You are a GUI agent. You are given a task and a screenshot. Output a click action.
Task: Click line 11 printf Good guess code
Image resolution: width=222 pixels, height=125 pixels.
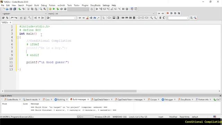tap(48, 62)
